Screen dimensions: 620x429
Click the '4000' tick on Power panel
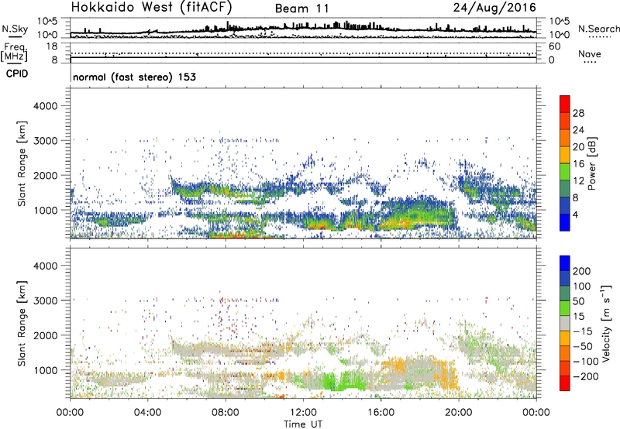[45, 106]
